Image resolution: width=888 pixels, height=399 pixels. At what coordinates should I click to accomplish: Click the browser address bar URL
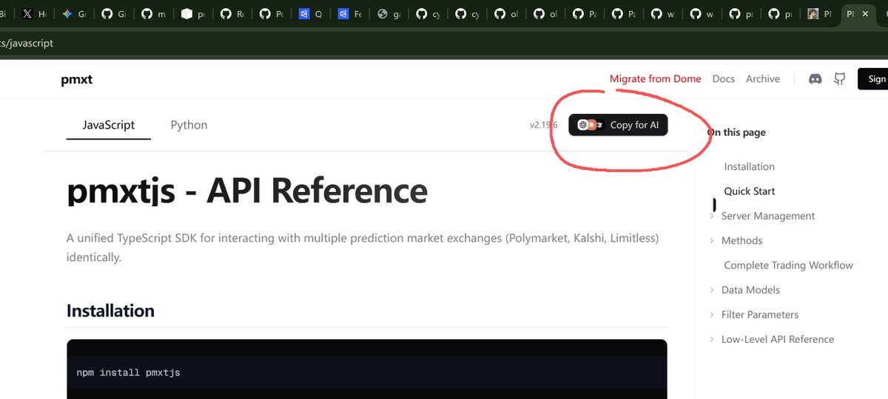pyautogui.click(x=27, y=44)
